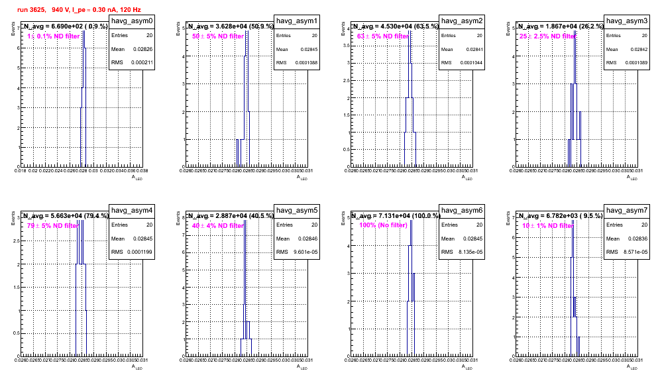Click the N_avg = 3.628e+04 label
Image resolution: width=660 pixels, height=379 pixels.
click(231, 26)
